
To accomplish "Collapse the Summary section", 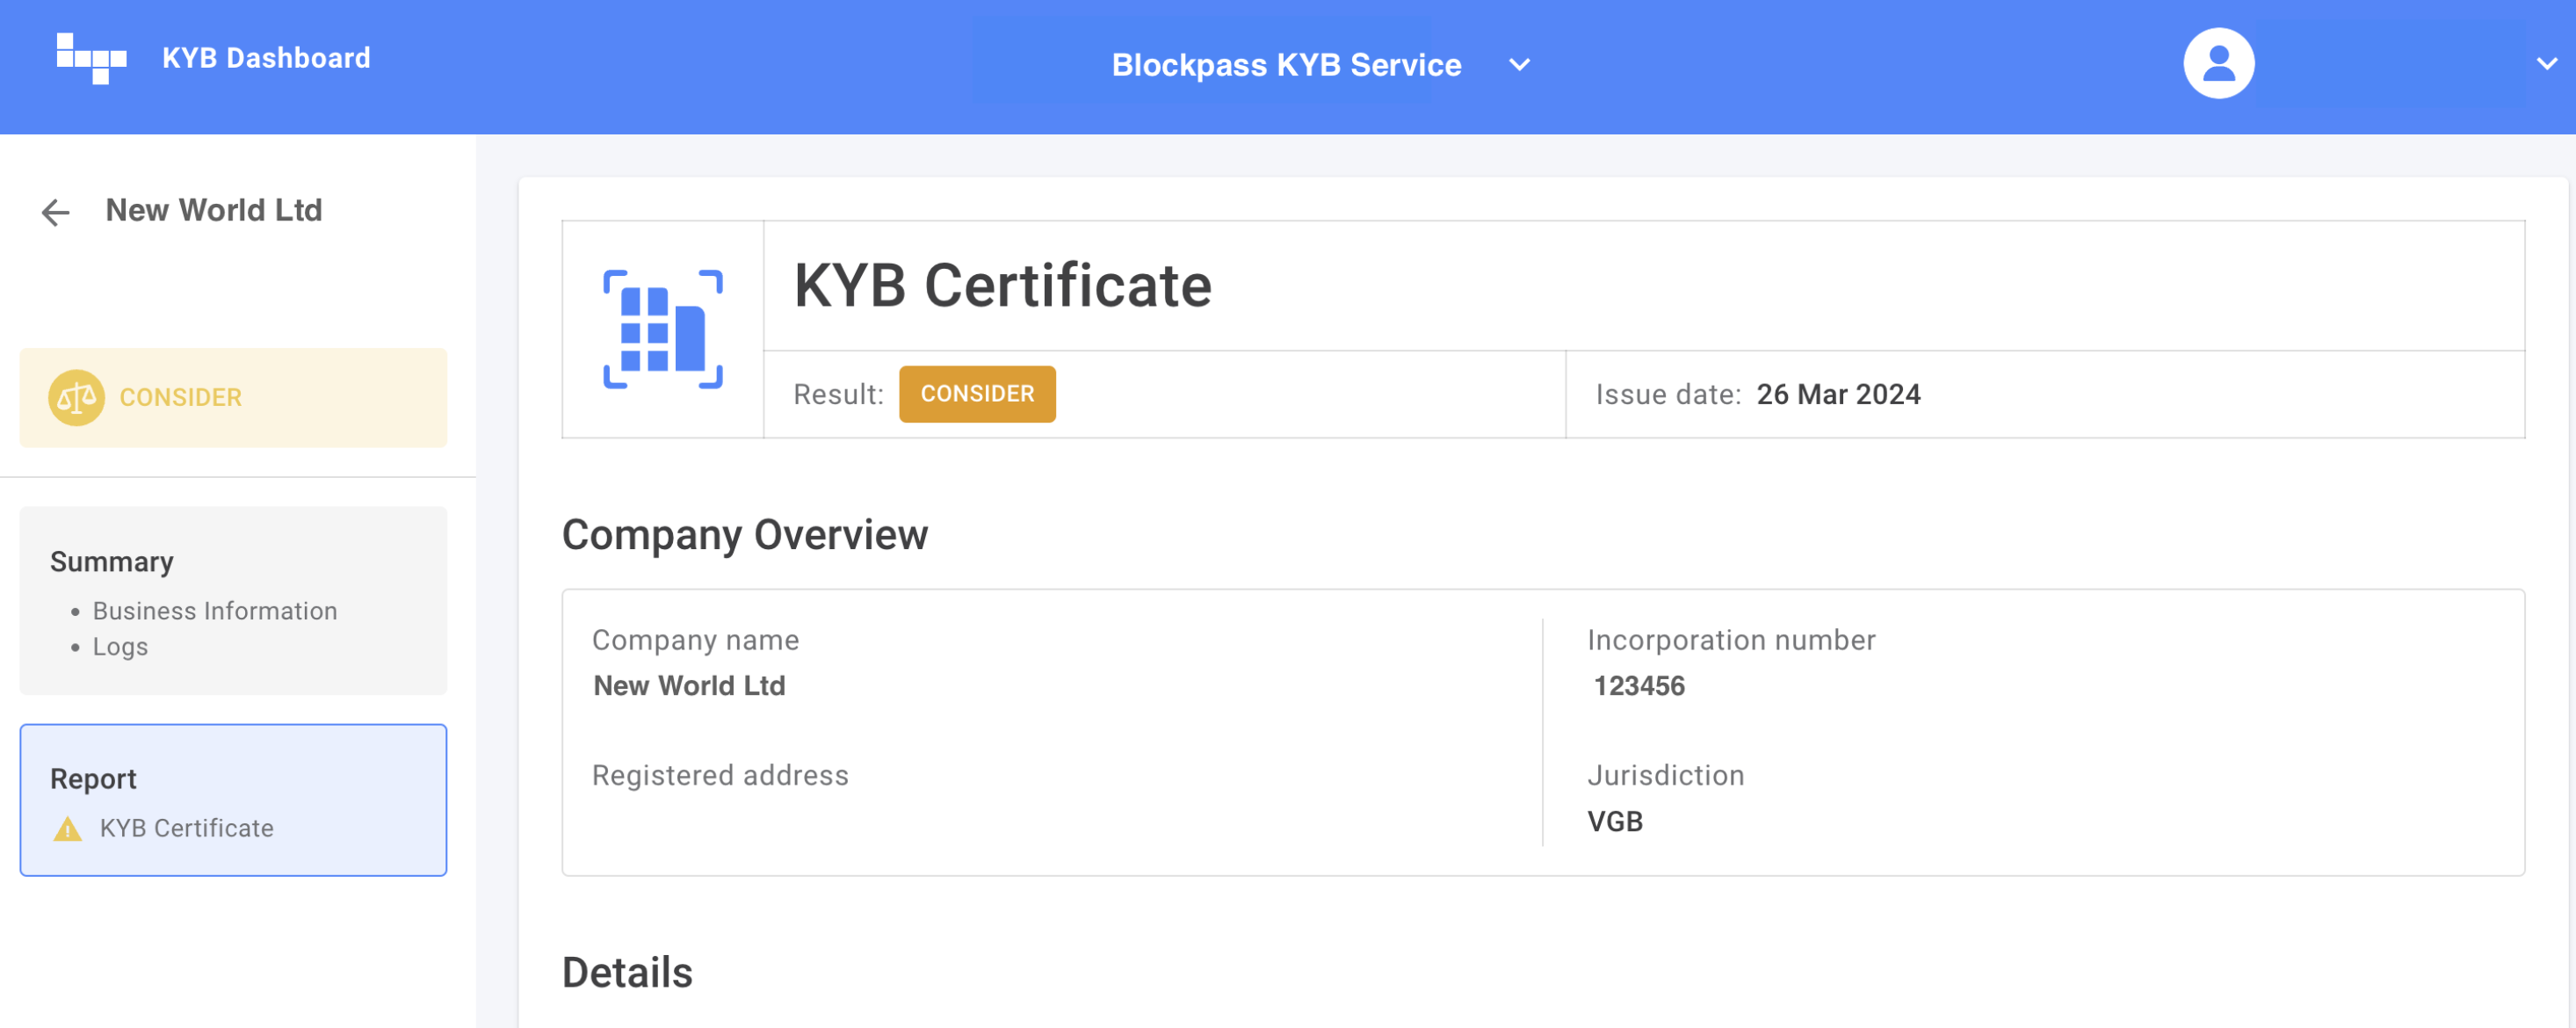I will click(112, 561).
